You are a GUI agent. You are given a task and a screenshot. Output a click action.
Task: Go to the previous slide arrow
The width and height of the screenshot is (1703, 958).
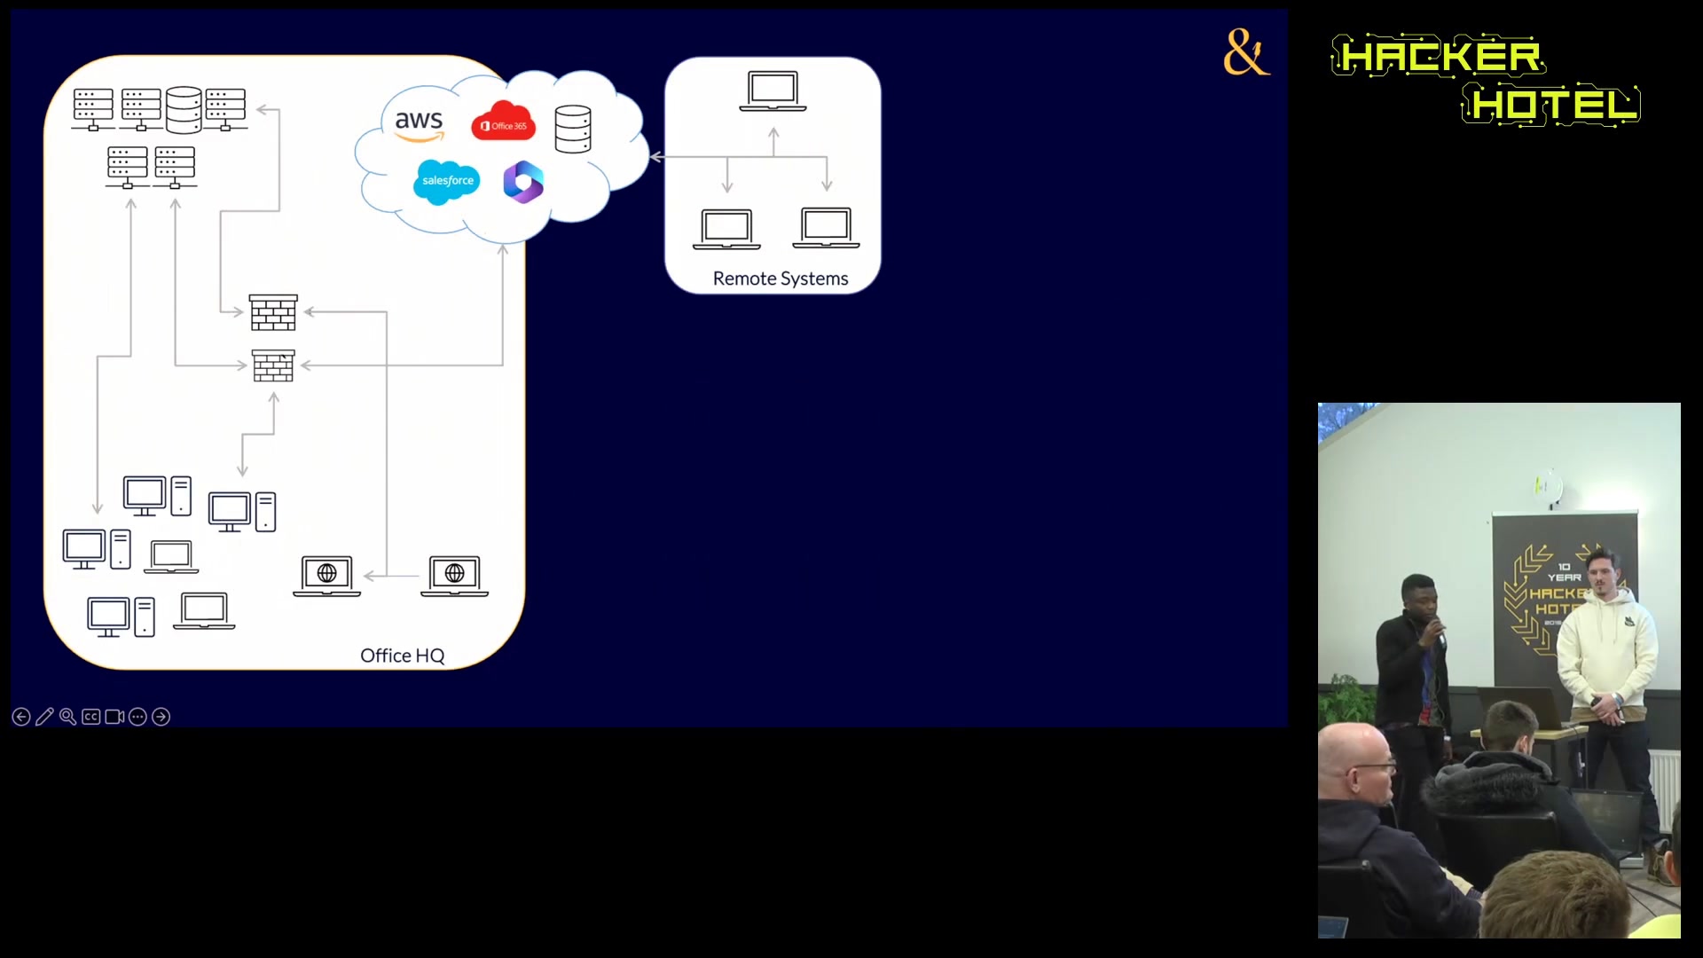point(21,717)
